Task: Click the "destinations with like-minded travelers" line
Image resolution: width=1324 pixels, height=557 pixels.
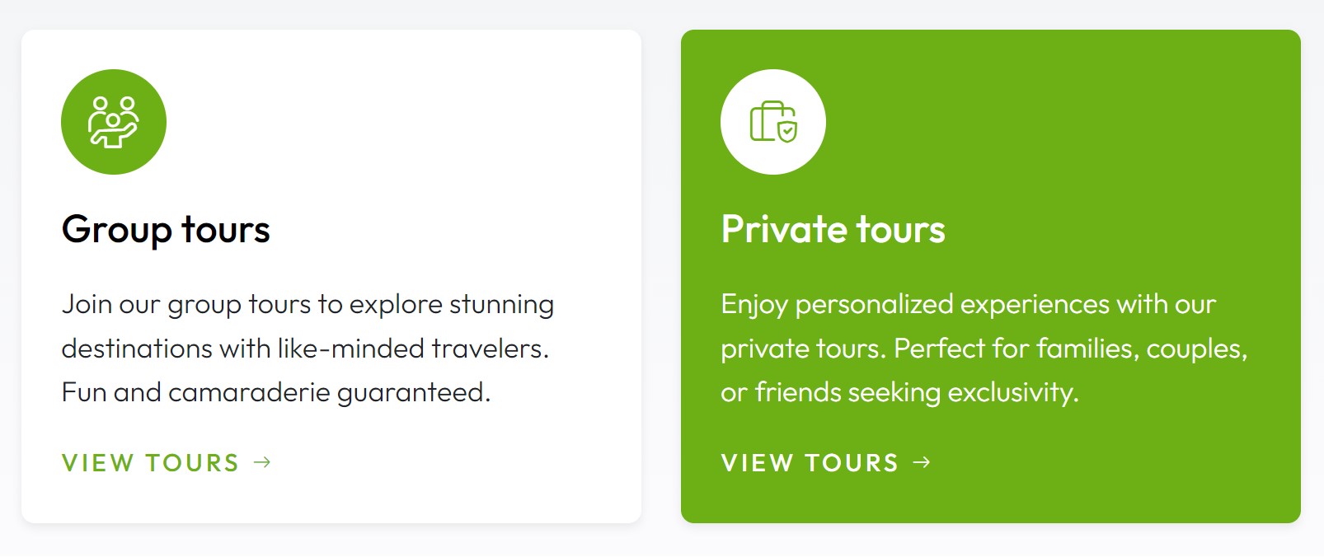Action: tap(305, 349)
